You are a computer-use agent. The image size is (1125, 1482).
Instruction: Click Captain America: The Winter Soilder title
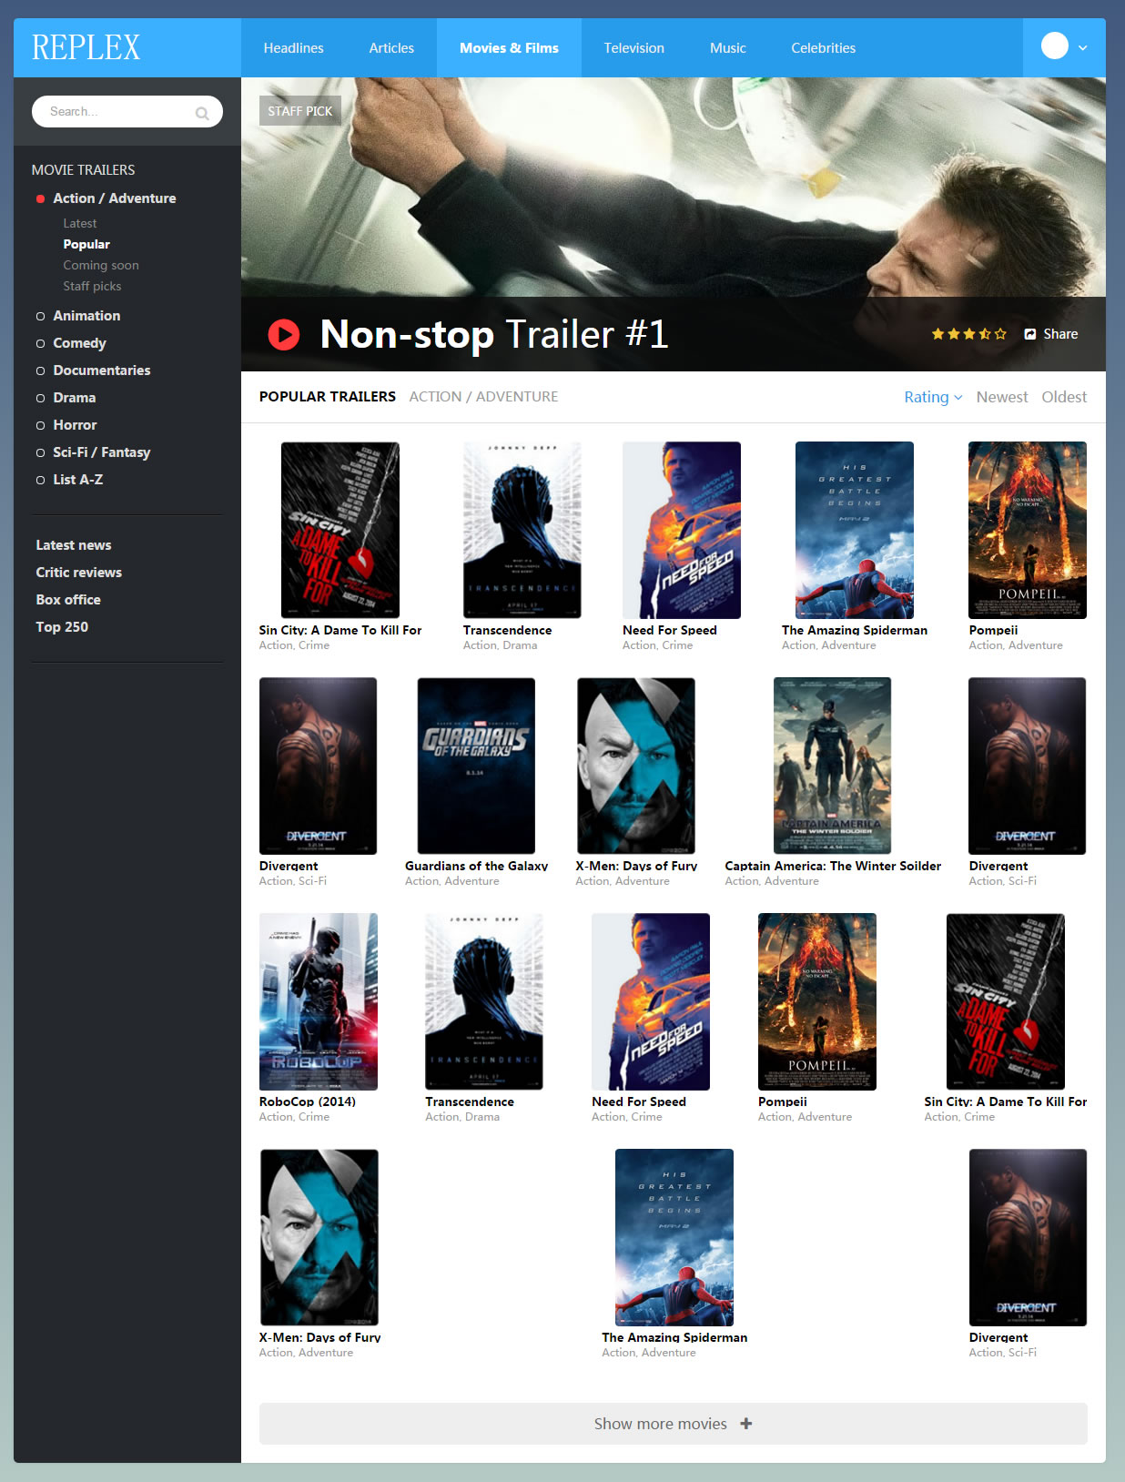(x=833, y=866)
